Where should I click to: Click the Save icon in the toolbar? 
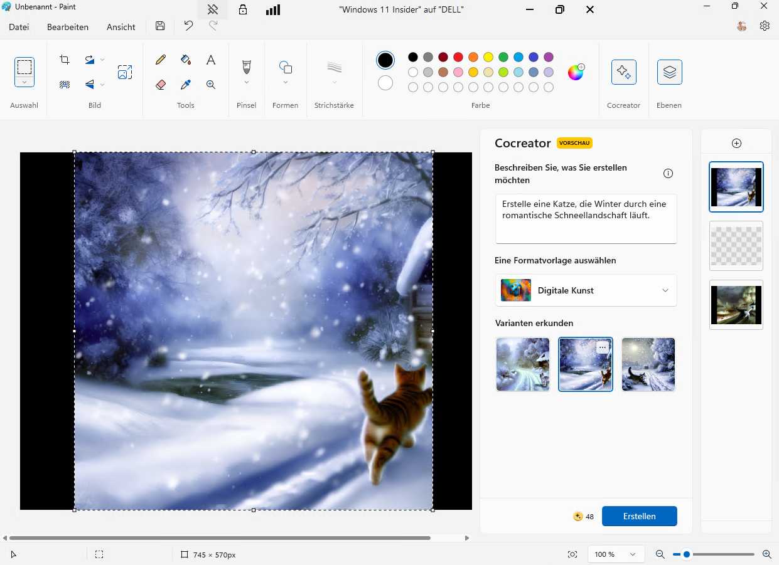(x=160, y=26)
